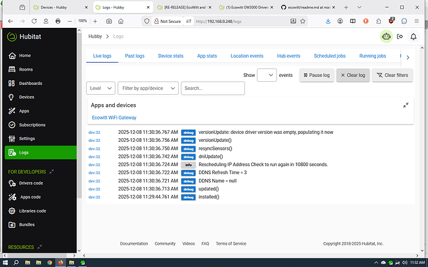
Task: Click dev:32 link on installed() row
Action: pyautogui.click(x=94, y=197)
